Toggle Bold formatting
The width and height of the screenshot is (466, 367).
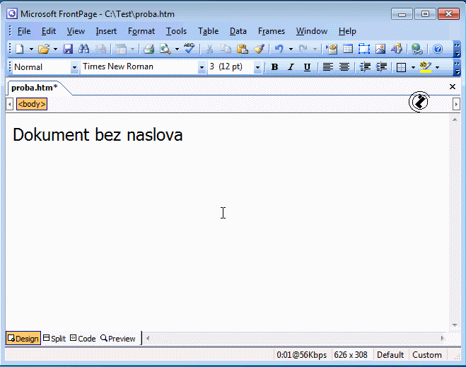click(274, 67)
